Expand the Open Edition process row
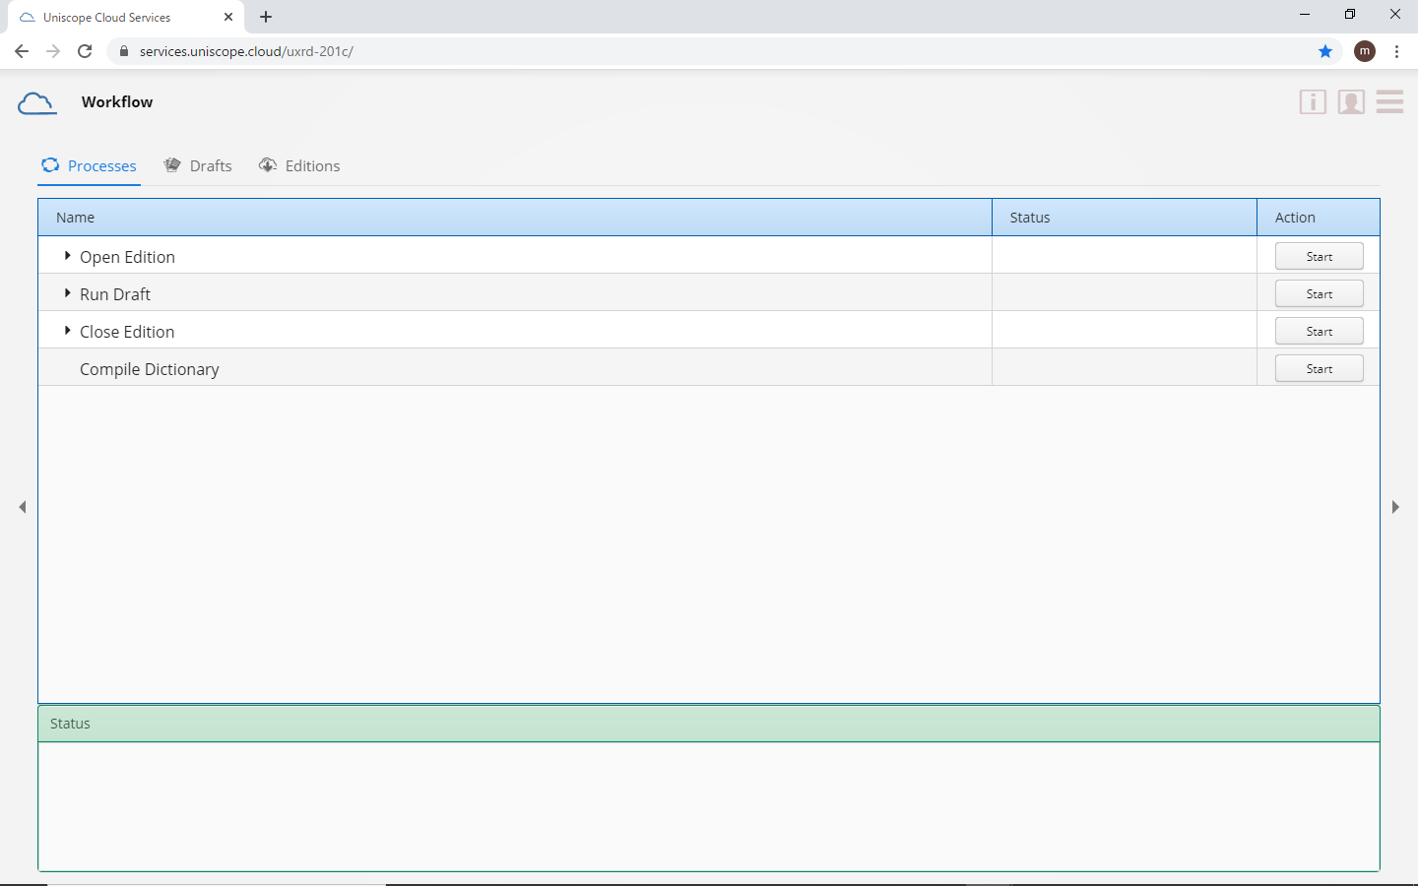This screenshot has width=1418, height=886. pos(67,256)
